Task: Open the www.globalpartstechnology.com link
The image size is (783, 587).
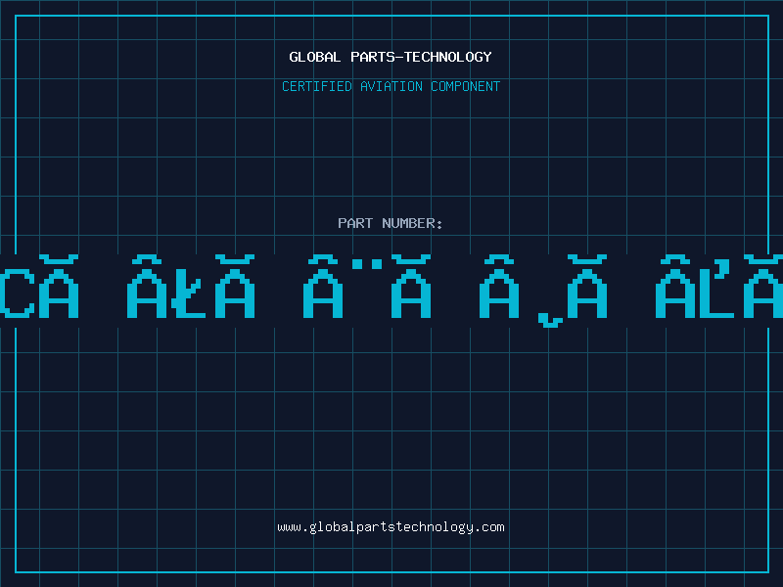Action: (391, 527)
